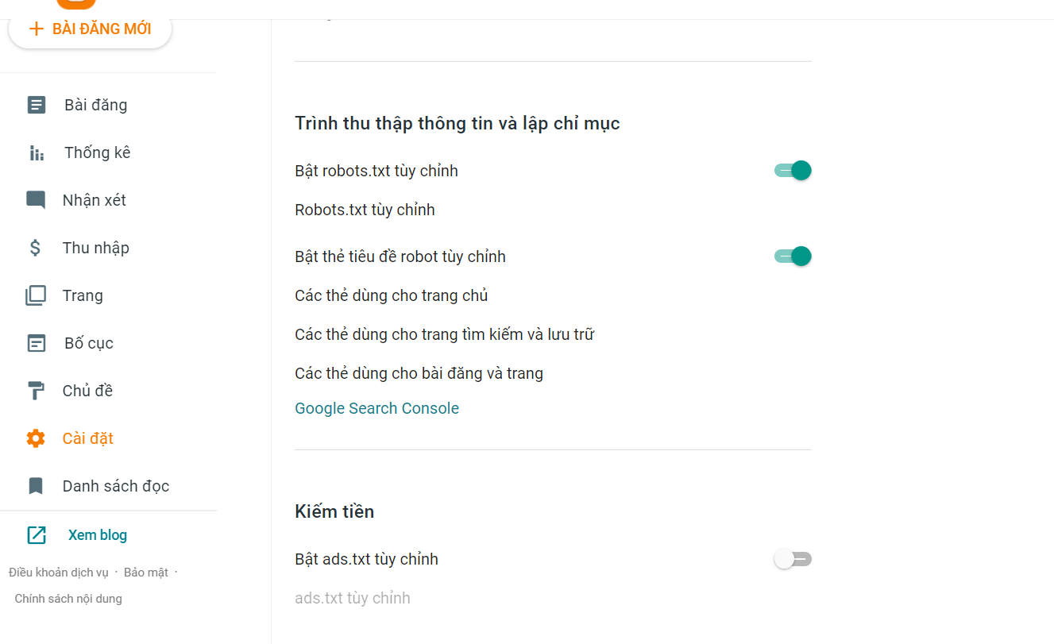Open earnings with the Thu nhập dollar icon
1054x644 pixels.
(36, 247)
